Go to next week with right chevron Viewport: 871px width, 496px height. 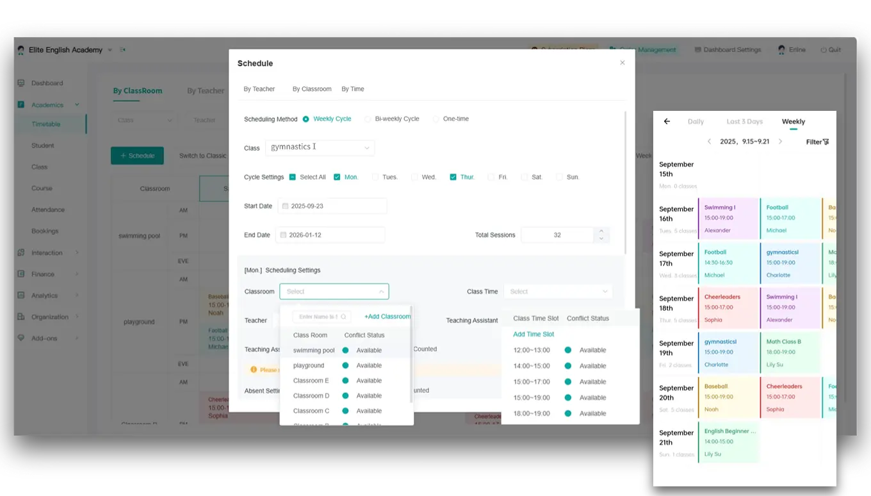click(x=780, y=142)
